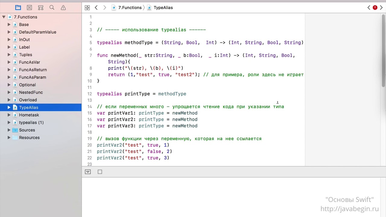Click the typealias printType = methodType line
The image size is (386, 217).
141,94
